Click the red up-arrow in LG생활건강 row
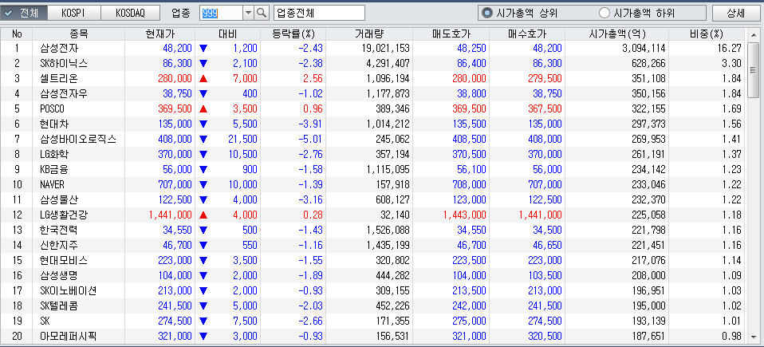Screen dimensions: 764x347 pos(203,215)
